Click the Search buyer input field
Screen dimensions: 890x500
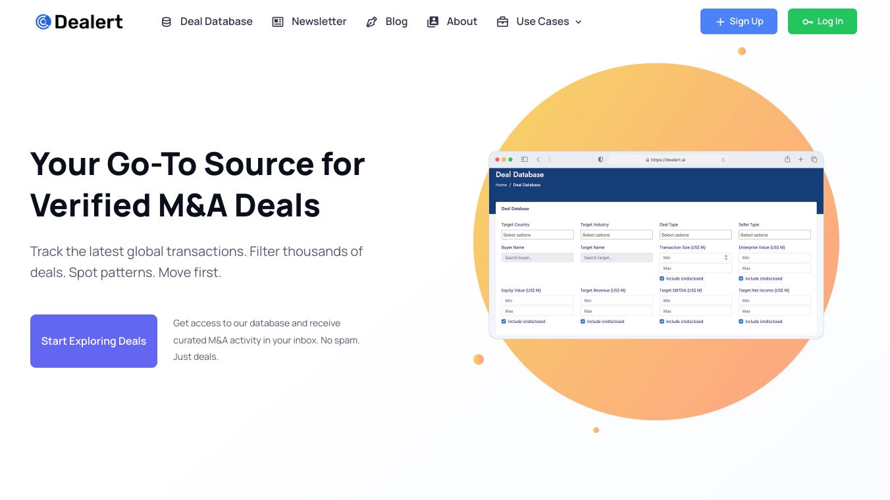[x=538, y=258]
